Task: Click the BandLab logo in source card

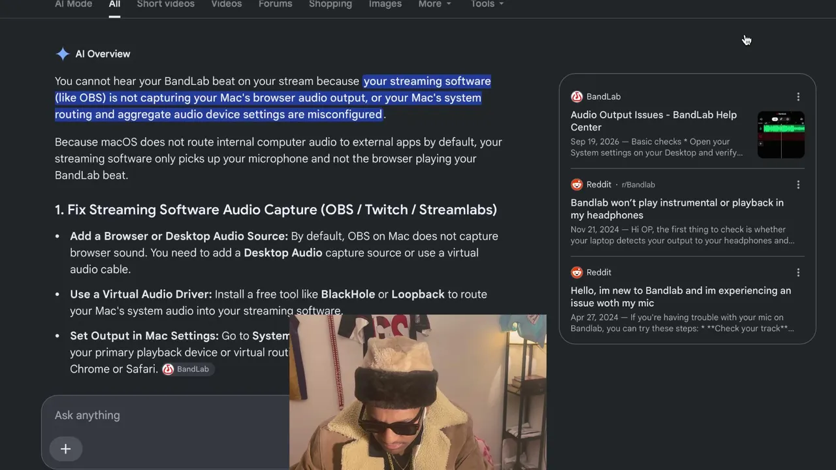Action: click(x=577, y=97)
